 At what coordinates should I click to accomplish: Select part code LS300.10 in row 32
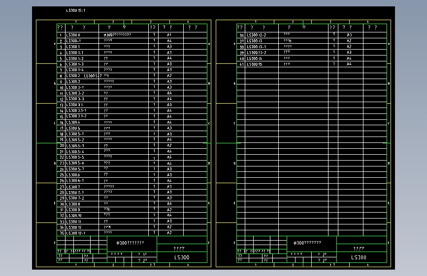coord(74,216)
